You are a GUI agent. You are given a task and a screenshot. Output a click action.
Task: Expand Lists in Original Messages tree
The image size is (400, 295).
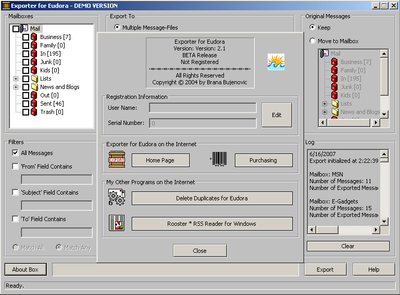point(324,104)
